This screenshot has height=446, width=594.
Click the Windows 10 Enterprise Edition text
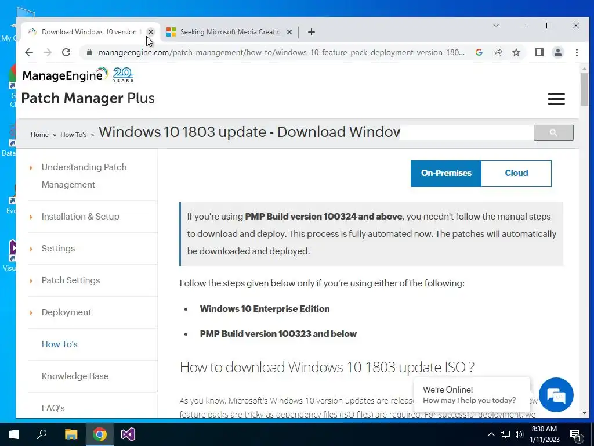(265, 309)
